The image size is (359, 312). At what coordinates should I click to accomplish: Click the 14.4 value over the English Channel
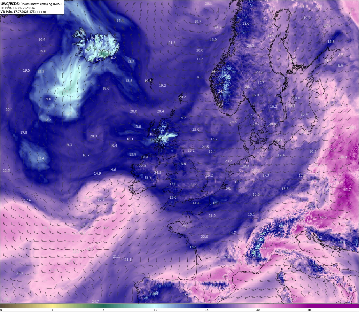click(196, 203)
